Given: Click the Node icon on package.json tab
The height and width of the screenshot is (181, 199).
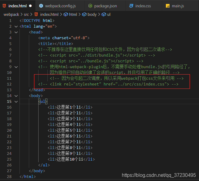Looking at the screenshot, I should tap(90, 6).
